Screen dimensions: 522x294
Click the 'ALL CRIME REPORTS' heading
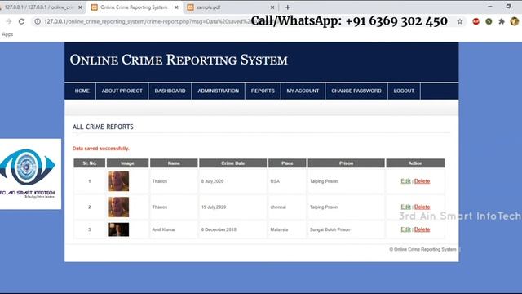pos(103,127)
